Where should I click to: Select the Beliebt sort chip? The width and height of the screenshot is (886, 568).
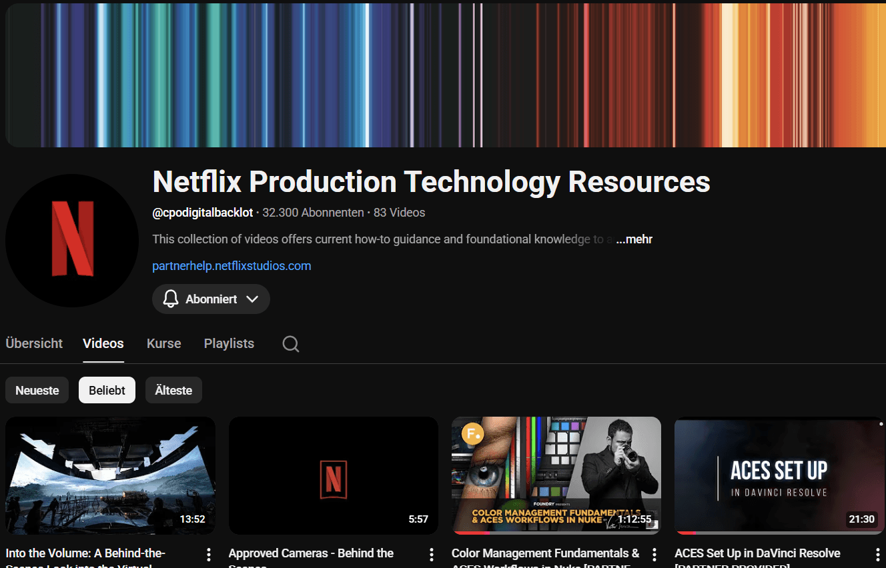click(x=107, y=390)
